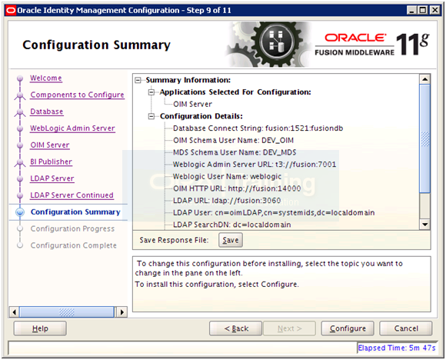Click the left pane scroll left arrow
Image resolution: width=446 pixels, height=360 pixels.
coord(14,312)
